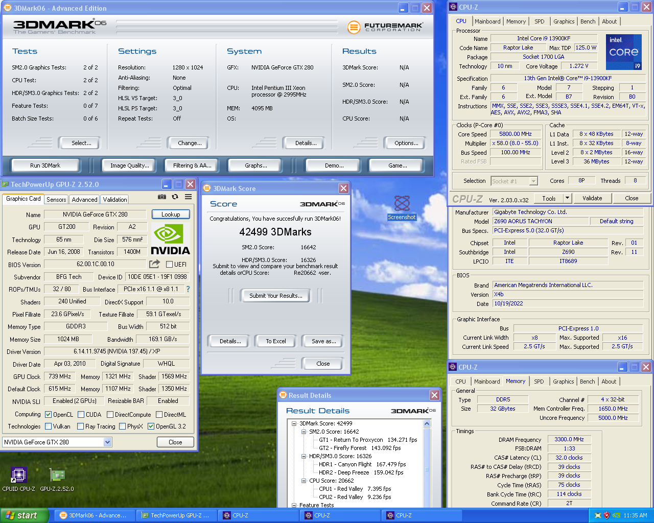Click Filtering & AA button
This screenshot has height=523, width=654.
(192, 165)
